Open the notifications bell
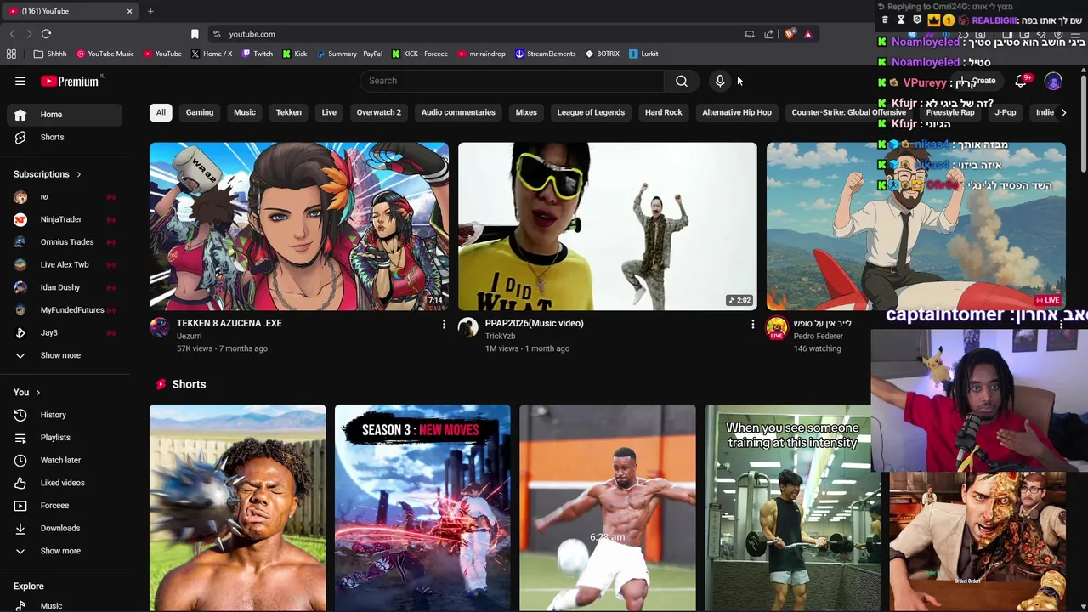The width and height of the screenshot is (1088, 612). point(1021,81)
